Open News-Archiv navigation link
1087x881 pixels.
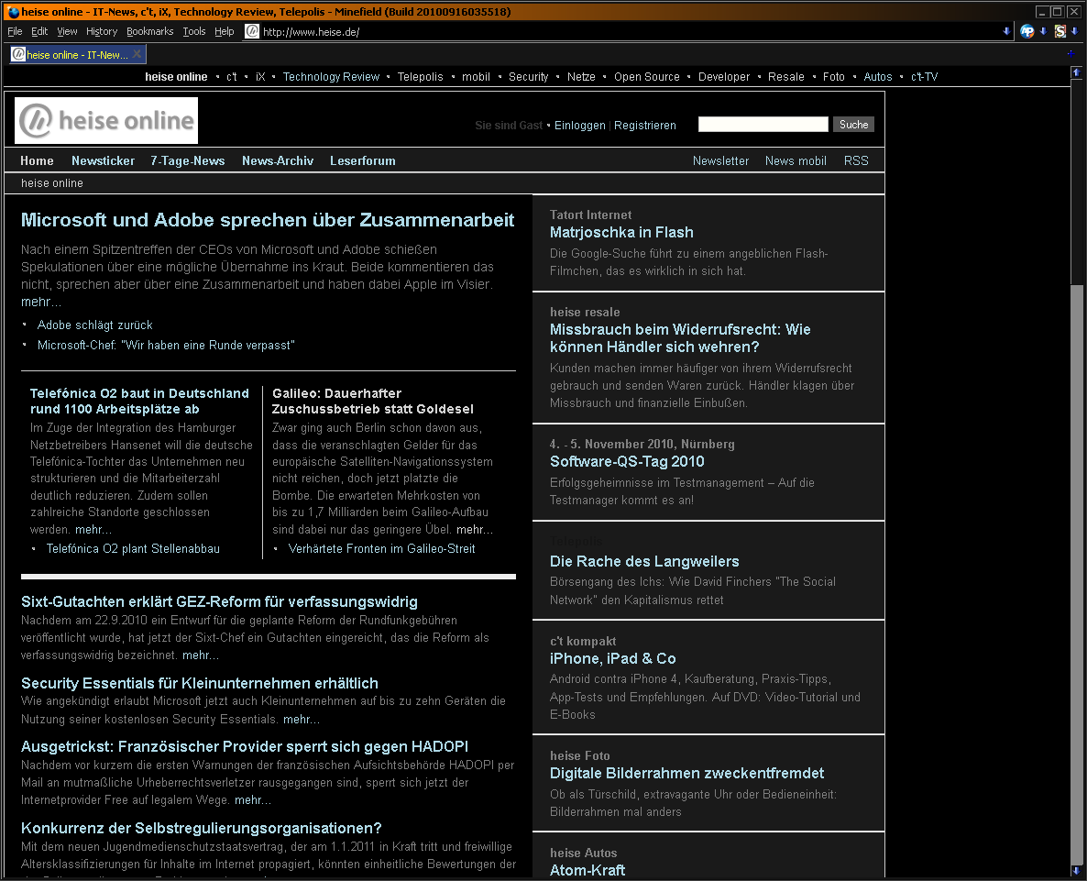coord(278,160)
